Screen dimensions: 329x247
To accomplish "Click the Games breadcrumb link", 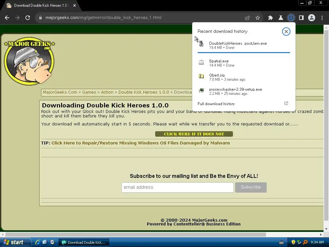I will tap(89, 92).
